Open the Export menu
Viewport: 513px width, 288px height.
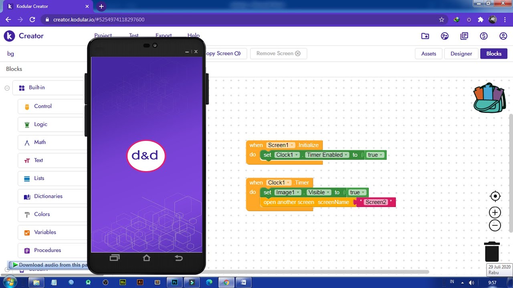(164, 36)
